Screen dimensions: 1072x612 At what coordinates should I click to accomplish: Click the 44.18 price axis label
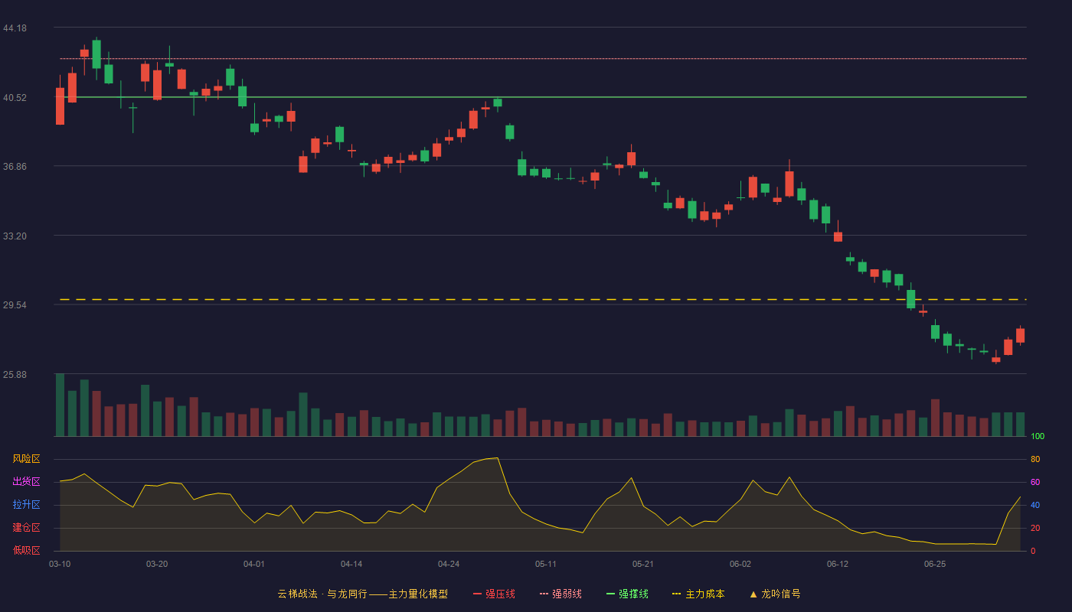pyautogui.click(x=15, y=28)
